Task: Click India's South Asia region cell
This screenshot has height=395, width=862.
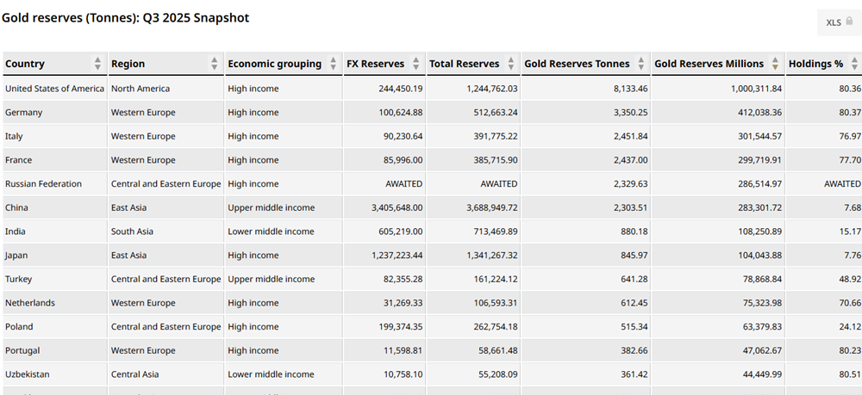Action: coord(132,231)
